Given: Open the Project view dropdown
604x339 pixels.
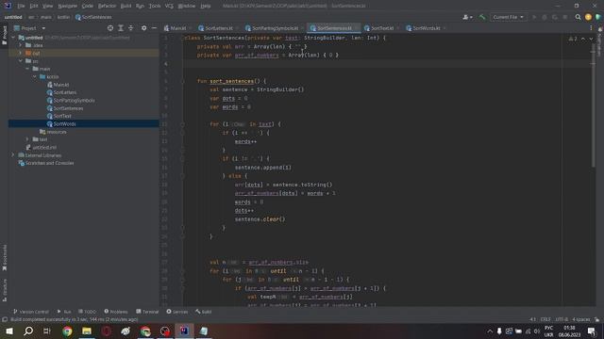Looking at the screenshot, I should [x=30, y=28].
